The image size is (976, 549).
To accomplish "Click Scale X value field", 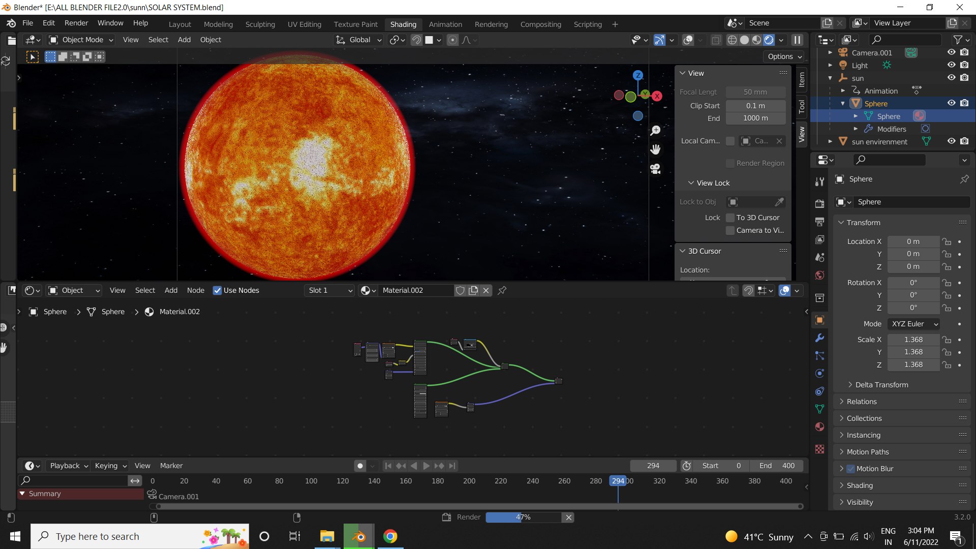I will pos(913,340).
